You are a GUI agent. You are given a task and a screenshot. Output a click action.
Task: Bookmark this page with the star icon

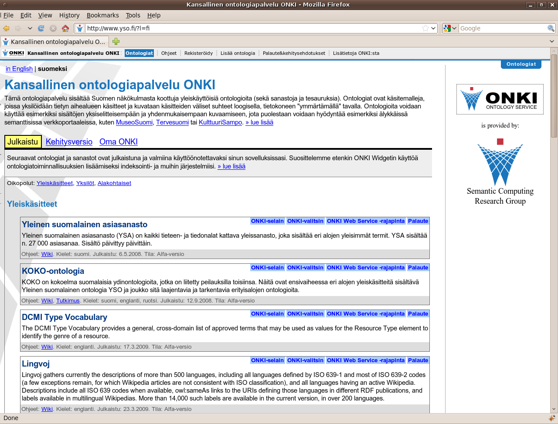click(x=425, y=28)
